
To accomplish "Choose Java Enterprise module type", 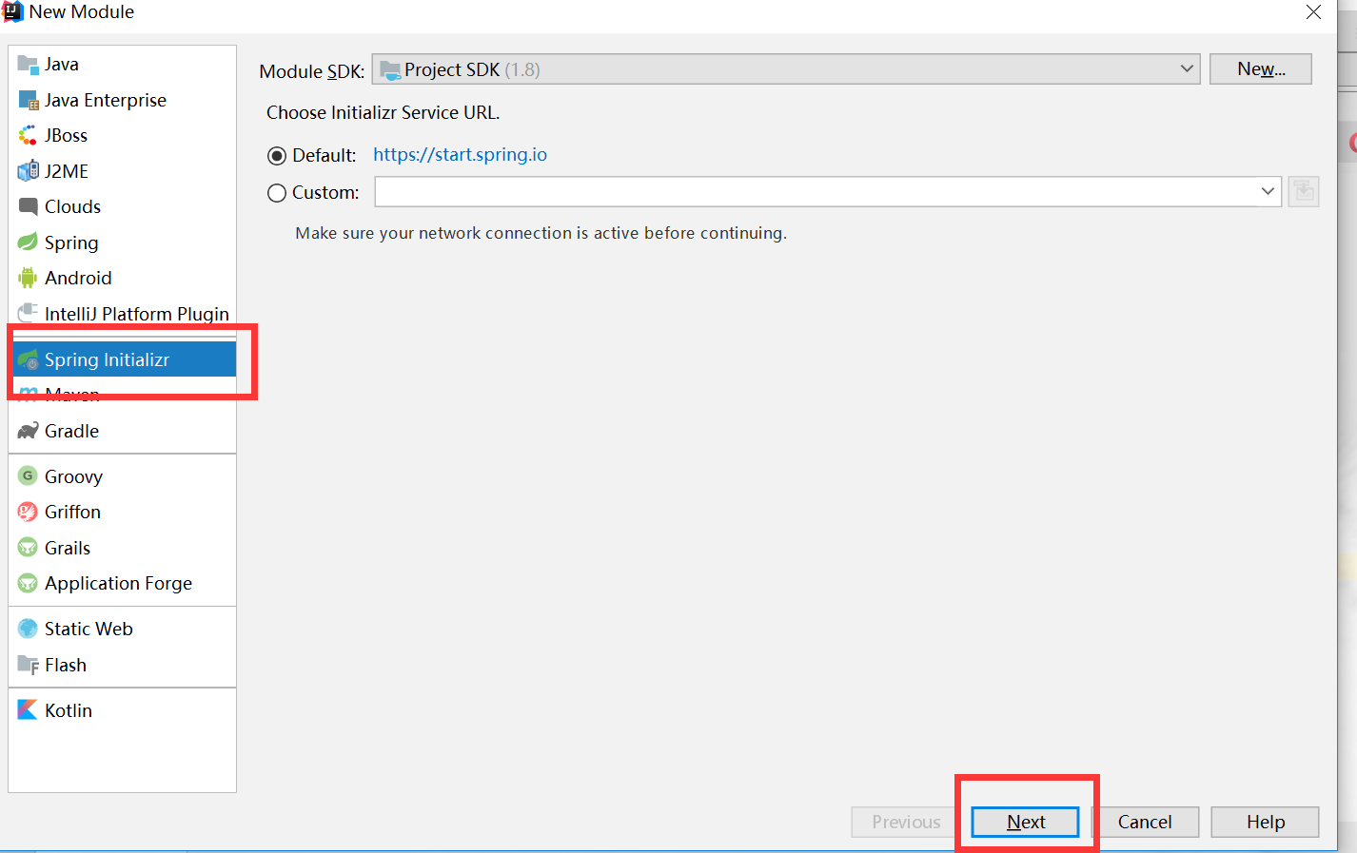I will tap(123, 100).
